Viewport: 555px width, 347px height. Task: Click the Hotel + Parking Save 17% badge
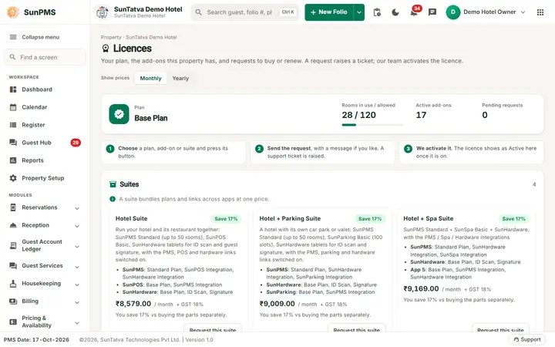pyautogui.click(x=370, y=219)
